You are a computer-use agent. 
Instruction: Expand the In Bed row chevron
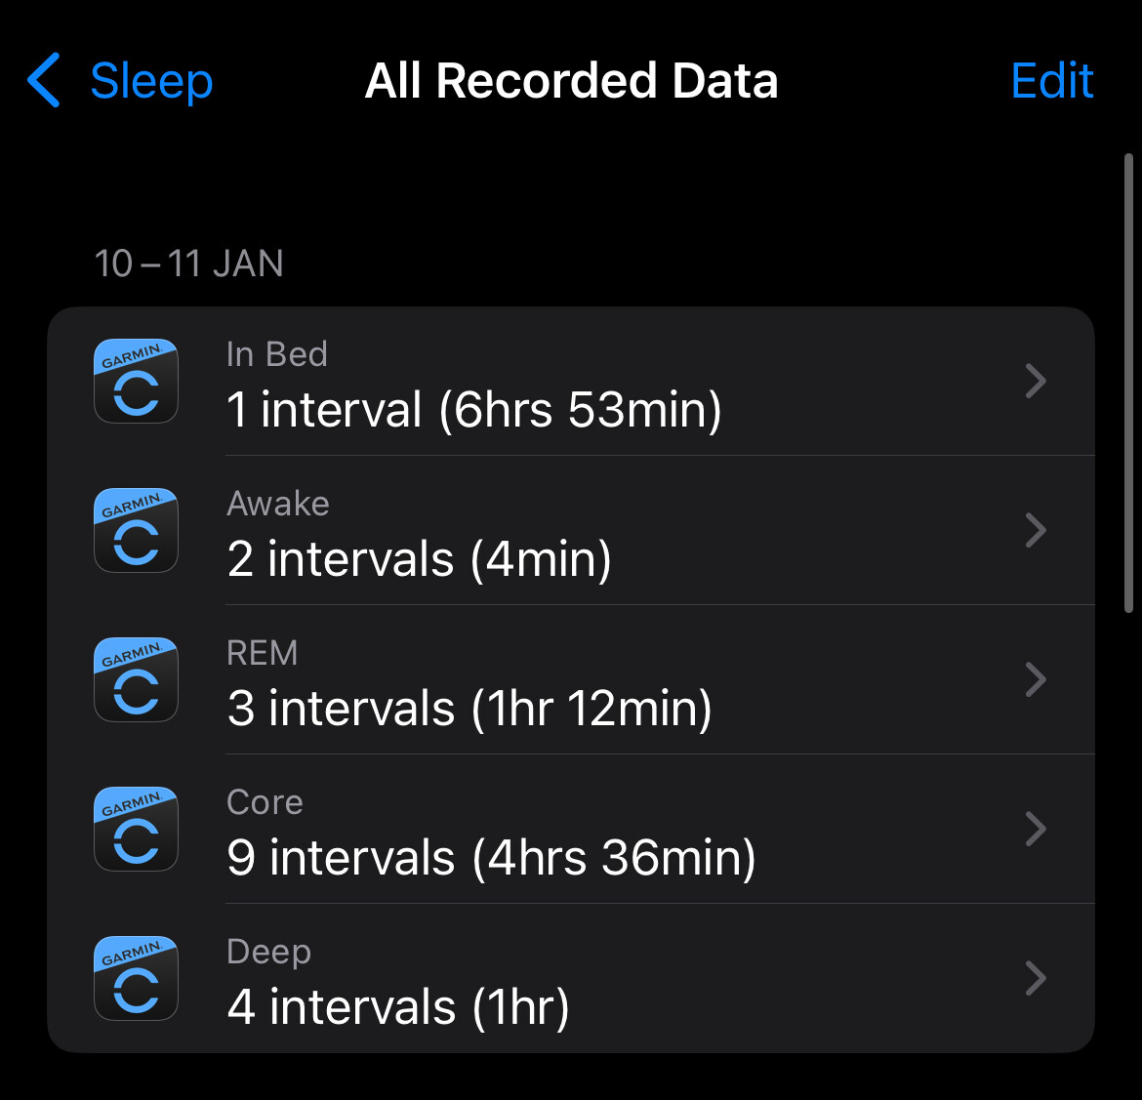pyautogui.click(x=1036, y=381)
